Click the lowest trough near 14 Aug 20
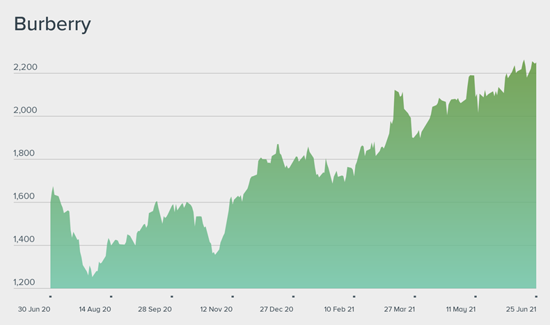 [93, 276]
